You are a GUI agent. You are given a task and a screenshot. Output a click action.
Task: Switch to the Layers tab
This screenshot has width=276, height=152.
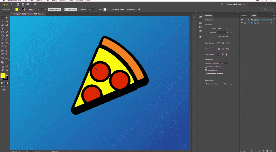pos(253,16)
